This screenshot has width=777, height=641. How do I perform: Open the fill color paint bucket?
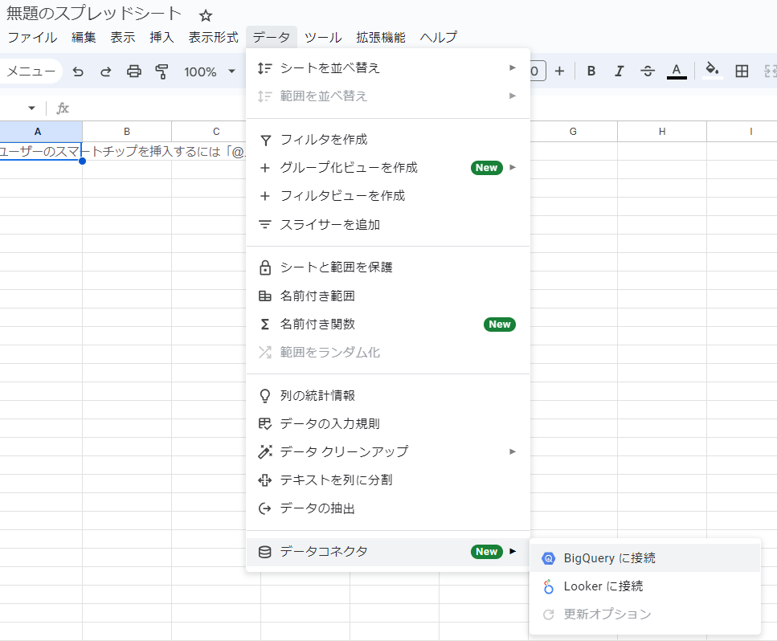(x=711, y=71)
